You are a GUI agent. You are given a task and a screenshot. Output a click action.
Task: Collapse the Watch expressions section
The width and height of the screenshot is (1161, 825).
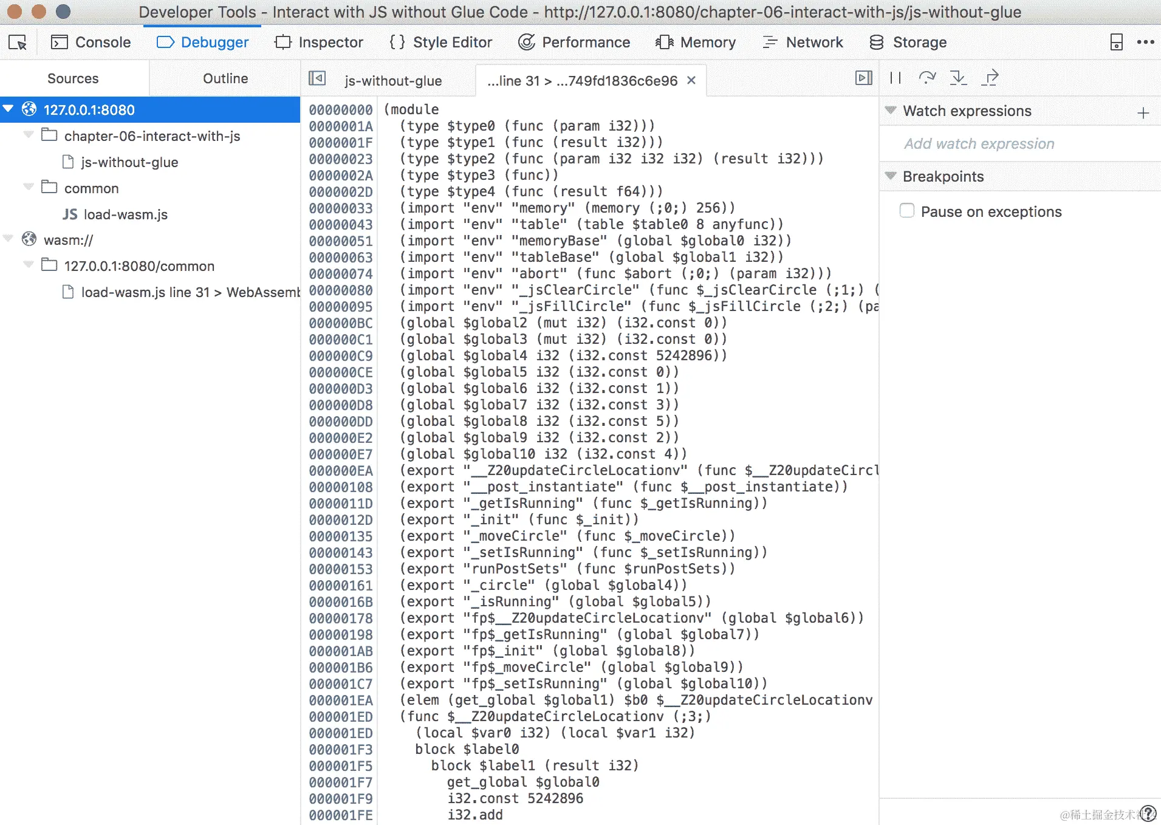point(891,111)
